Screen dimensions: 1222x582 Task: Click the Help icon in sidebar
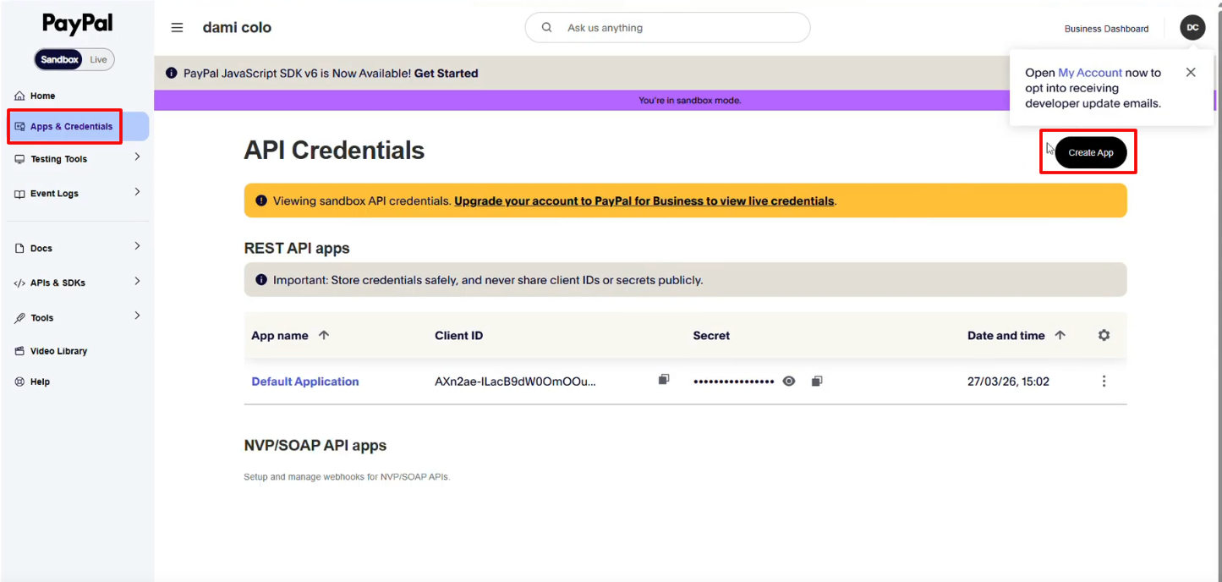click(x=19, y=382)
